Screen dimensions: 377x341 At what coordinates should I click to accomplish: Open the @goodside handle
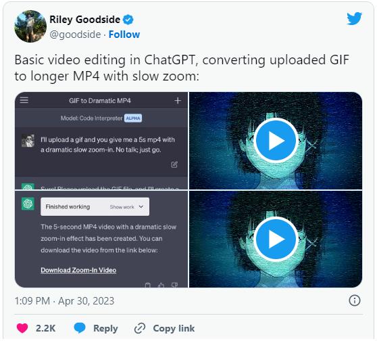pos(75,35)
